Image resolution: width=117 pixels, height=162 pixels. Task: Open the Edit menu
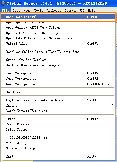16,10
